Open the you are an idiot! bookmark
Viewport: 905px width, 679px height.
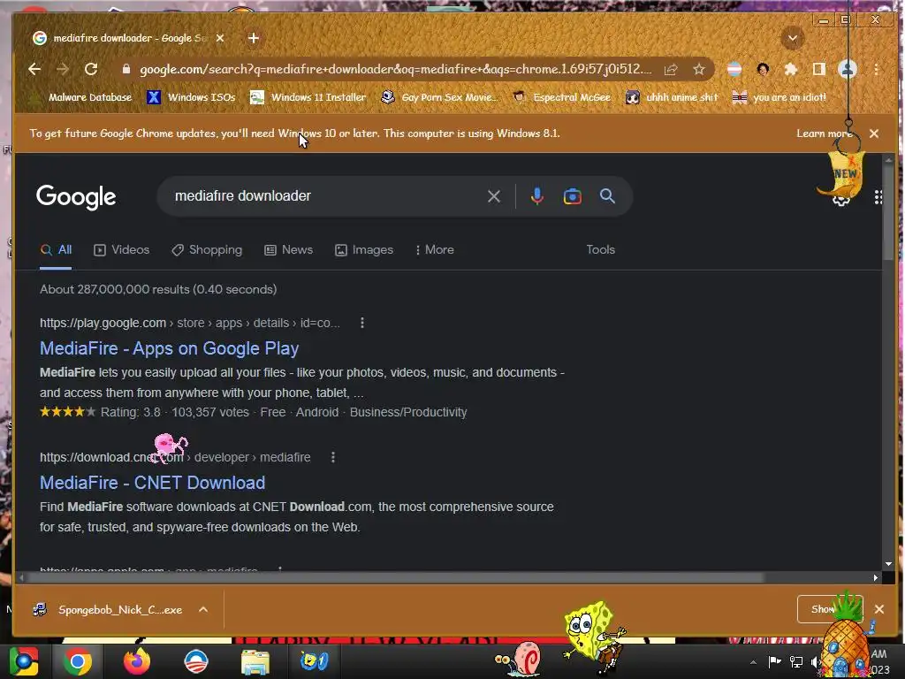pyautogui.click(x=780, y=97)
